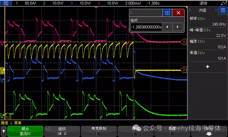Image resolution: width=228 pixels, height=137 pixels.
Task: Click the 通道 1 菜单 title
Action: pos(11,123)
